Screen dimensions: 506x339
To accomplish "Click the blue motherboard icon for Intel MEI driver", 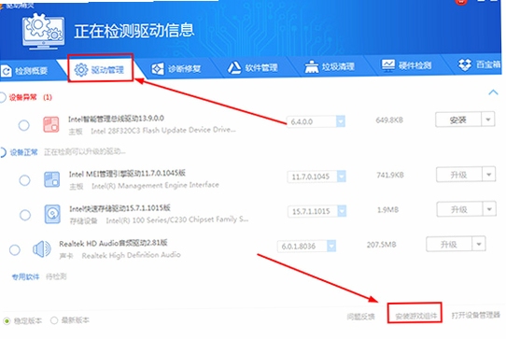I will (x=51, y=179).
